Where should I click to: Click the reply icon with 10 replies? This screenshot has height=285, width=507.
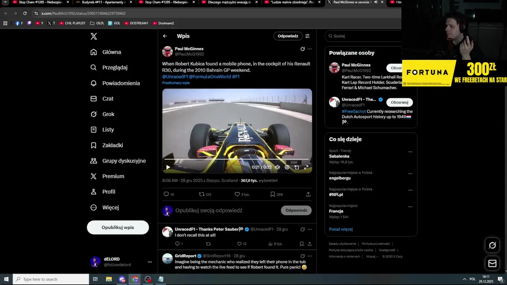pyautogui.click(x=169, y=194)
